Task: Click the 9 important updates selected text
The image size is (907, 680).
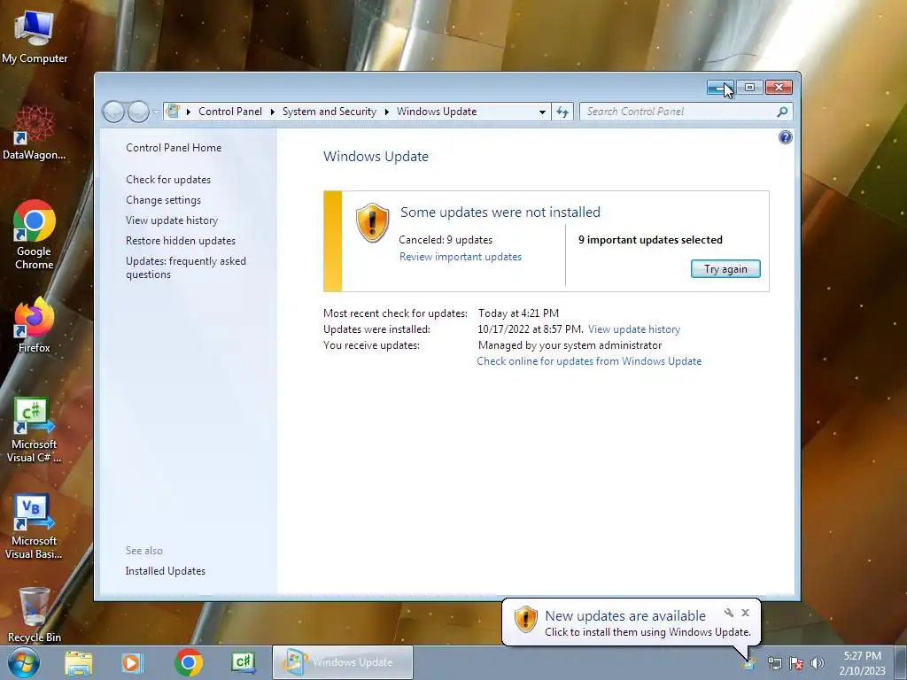Action: coord(650,240)
